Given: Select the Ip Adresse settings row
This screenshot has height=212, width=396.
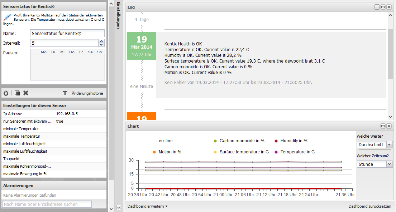Looking at the screenshot, I should [54, 114].
